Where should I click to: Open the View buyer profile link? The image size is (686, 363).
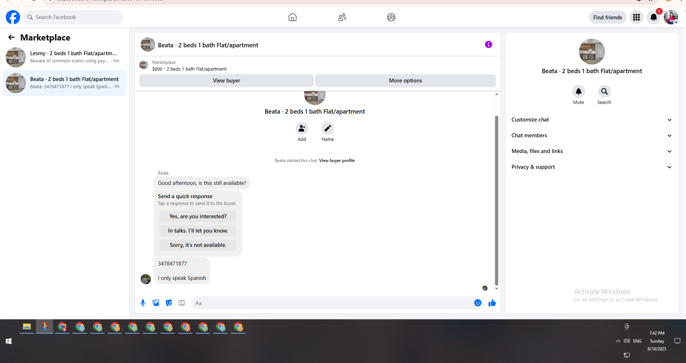(x=337, y=161)
